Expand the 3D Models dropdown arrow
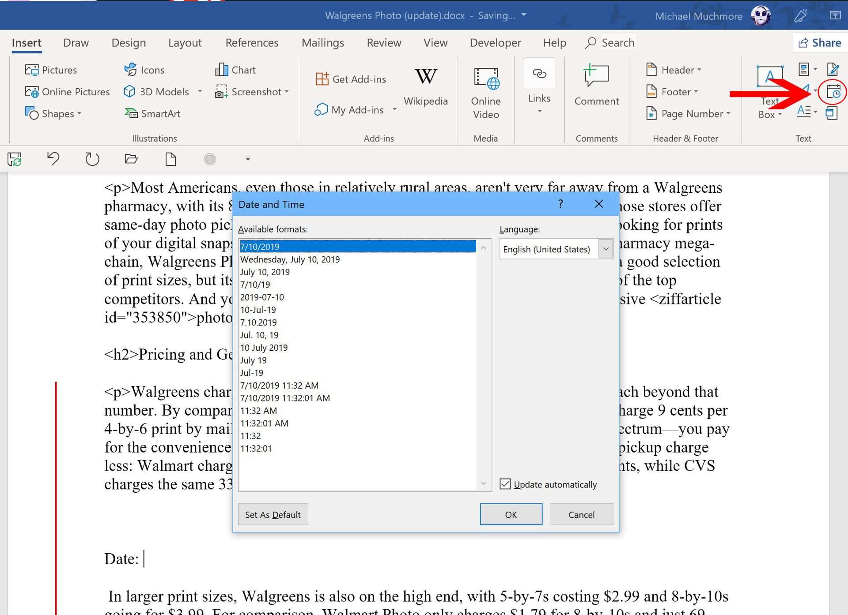The width and height of the screenshot is (848, 615). tap(200, 91)
